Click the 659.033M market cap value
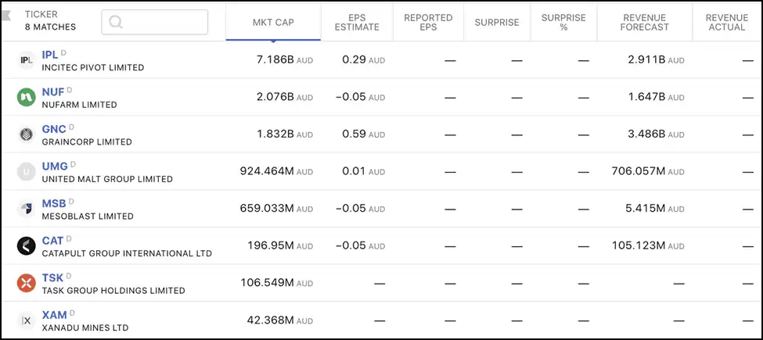 coord(267,209)
